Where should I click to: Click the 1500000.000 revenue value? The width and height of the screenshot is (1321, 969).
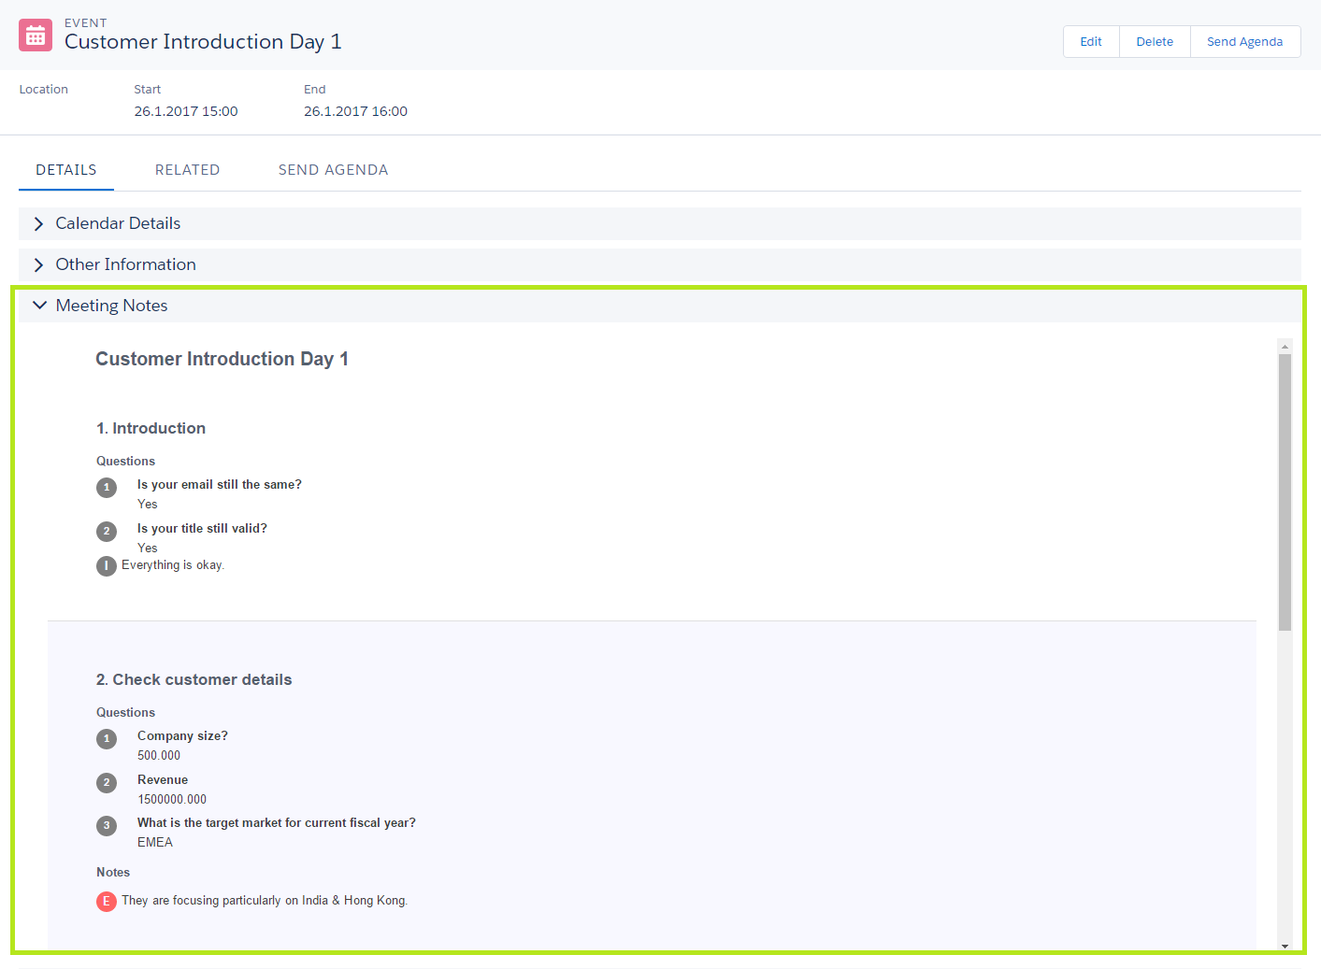pos(172,799)
